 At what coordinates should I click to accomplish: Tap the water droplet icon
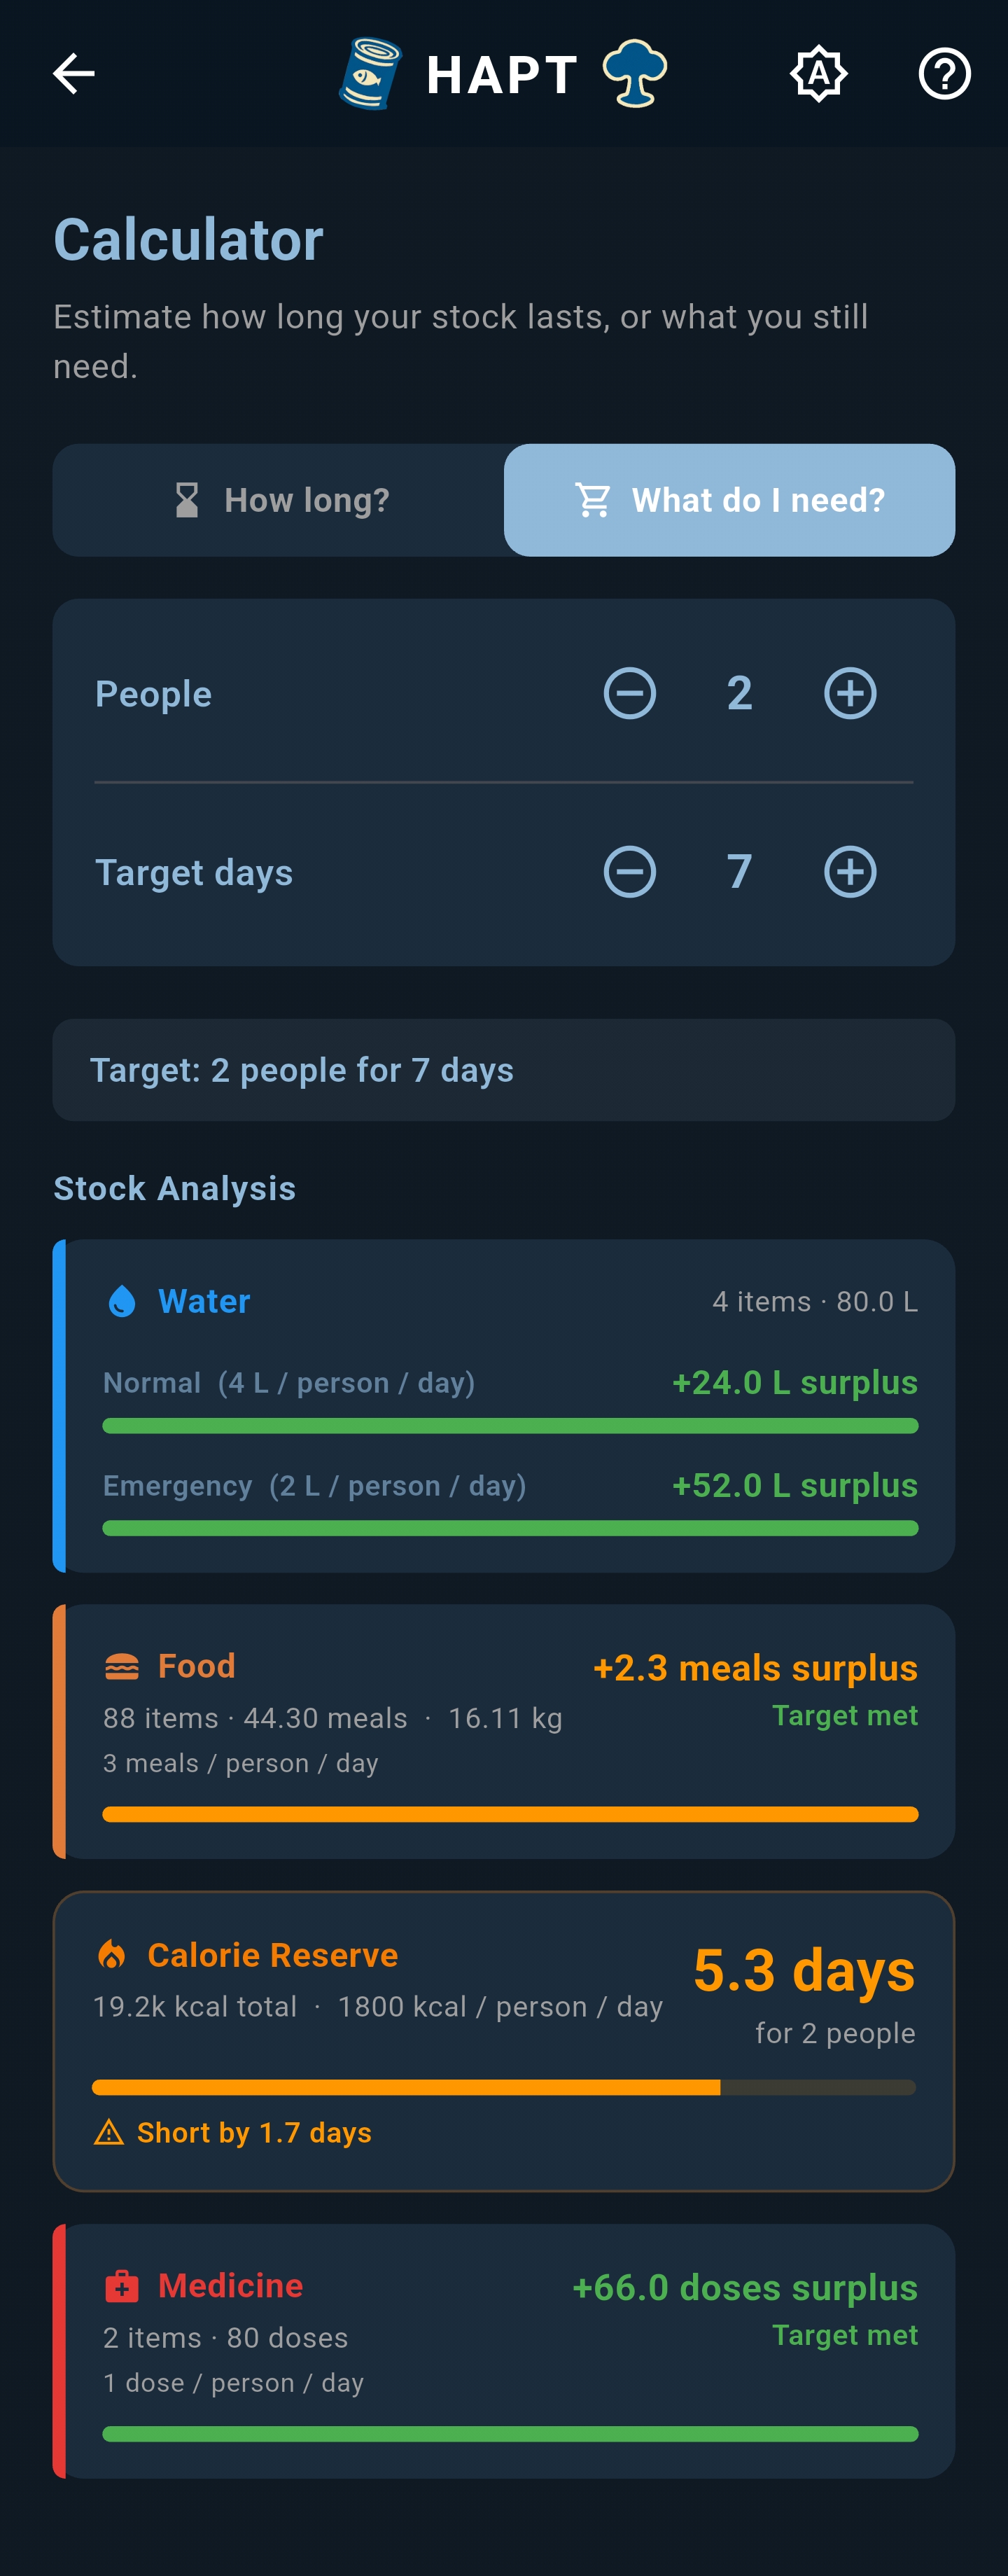coord(122,1301)
